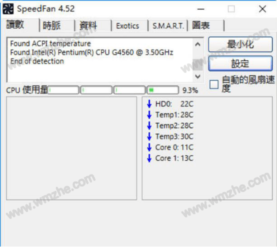Open the 設定 configuration button
This screenshot has width=277, height=247.
point(240,63)
